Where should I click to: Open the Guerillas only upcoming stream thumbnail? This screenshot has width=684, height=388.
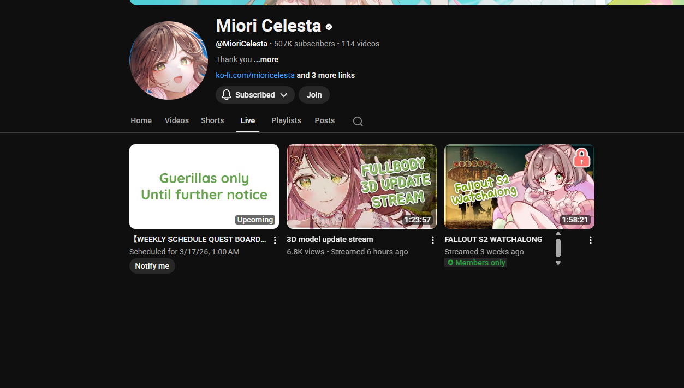click(x=204, y=186)
